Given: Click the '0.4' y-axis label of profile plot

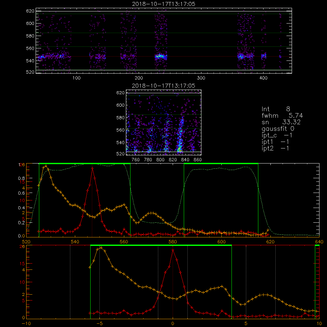Looking at the screenshot, I should [21, 208].
